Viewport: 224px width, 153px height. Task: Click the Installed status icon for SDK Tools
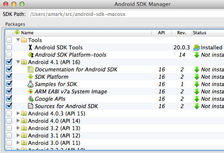[196, 47]
